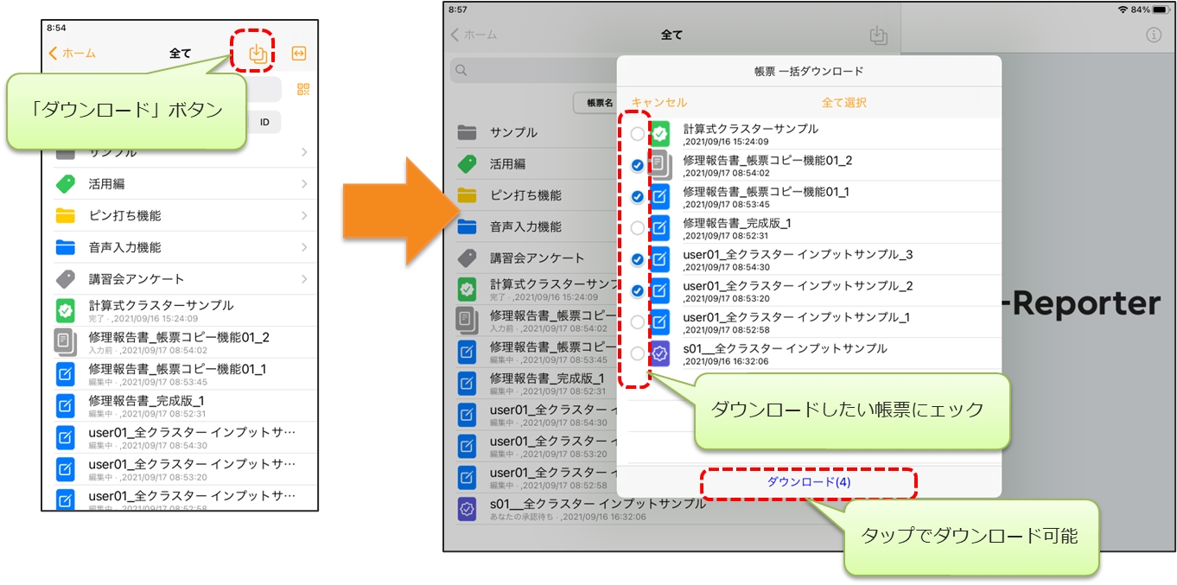Tap green badge icon of 計算式クラスターサンプル in dialog
The image size is (1177, 585).
pyautogui.click(x=660, y=134)
